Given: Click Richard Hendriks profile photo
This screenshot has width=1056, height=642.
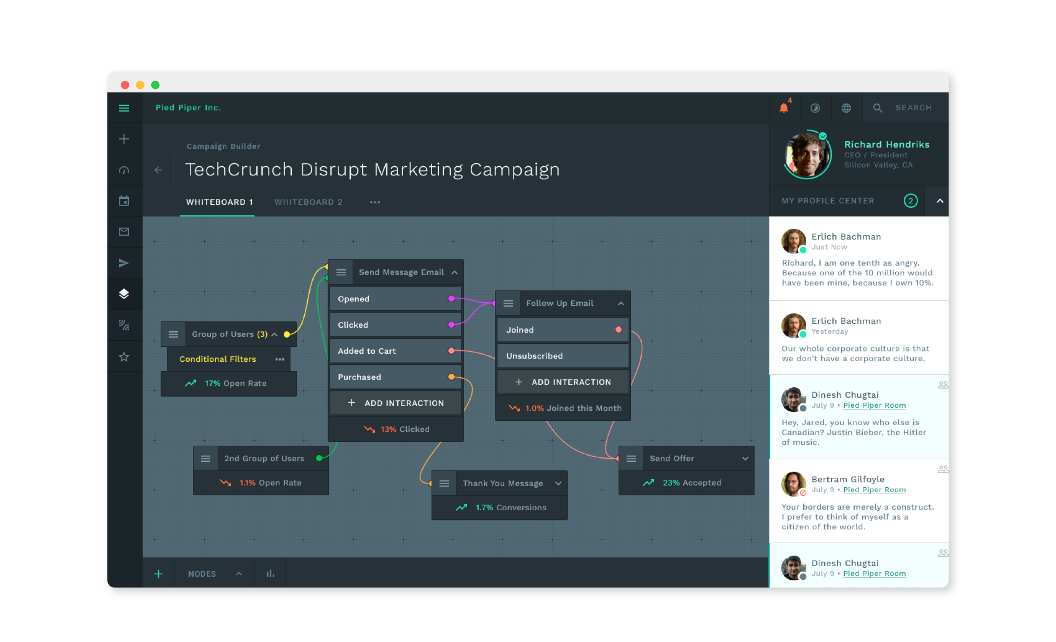Looking at the screenshot, I should coord(807,154).
